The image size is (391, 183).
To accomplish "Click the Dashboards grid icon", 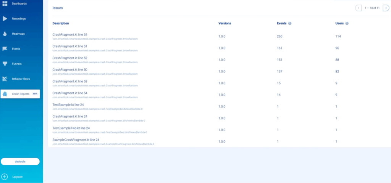I will [5, 3].
